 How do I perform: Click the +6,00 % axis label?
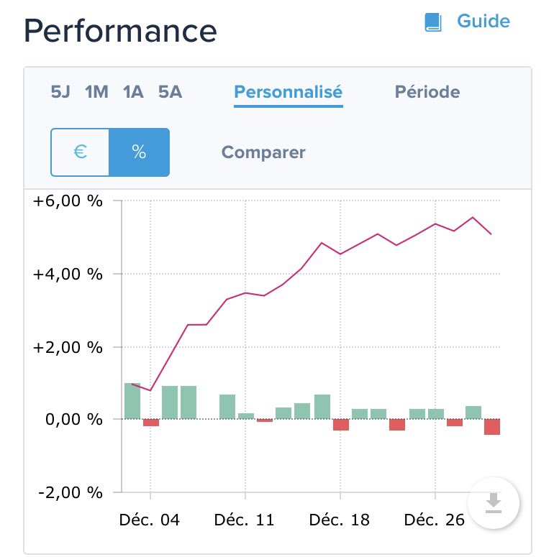tap(68, 201)
